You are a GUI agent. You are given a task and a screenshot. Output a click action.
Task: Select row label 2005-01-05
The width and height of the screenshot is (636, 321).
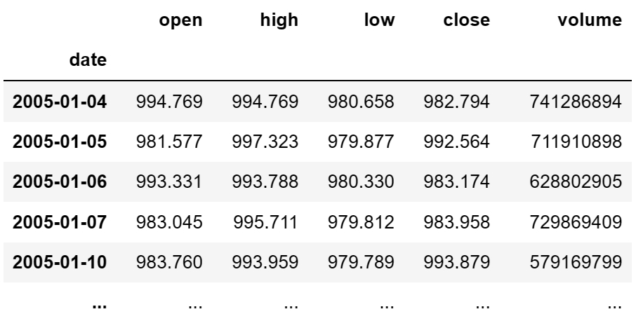click(x=60, y=142)
